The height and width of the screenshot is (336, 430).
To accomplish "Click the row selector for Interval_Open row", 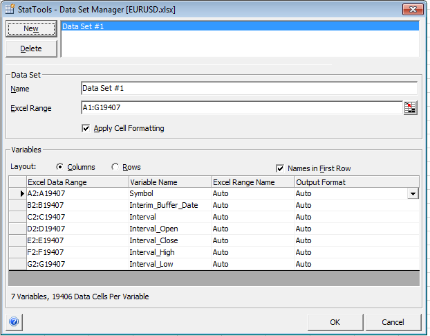I will click(17, 229).
